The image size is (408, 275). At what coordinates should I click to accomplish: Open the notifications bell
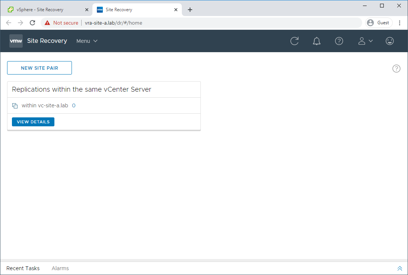click(x=316, y=41)
